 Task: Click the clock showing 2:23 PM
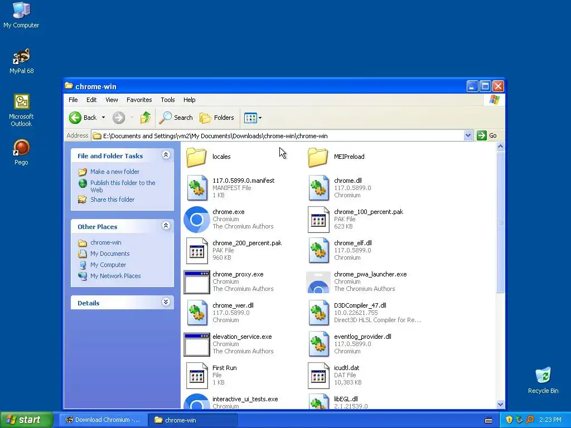pyautogui.click(x=550, y=420)
